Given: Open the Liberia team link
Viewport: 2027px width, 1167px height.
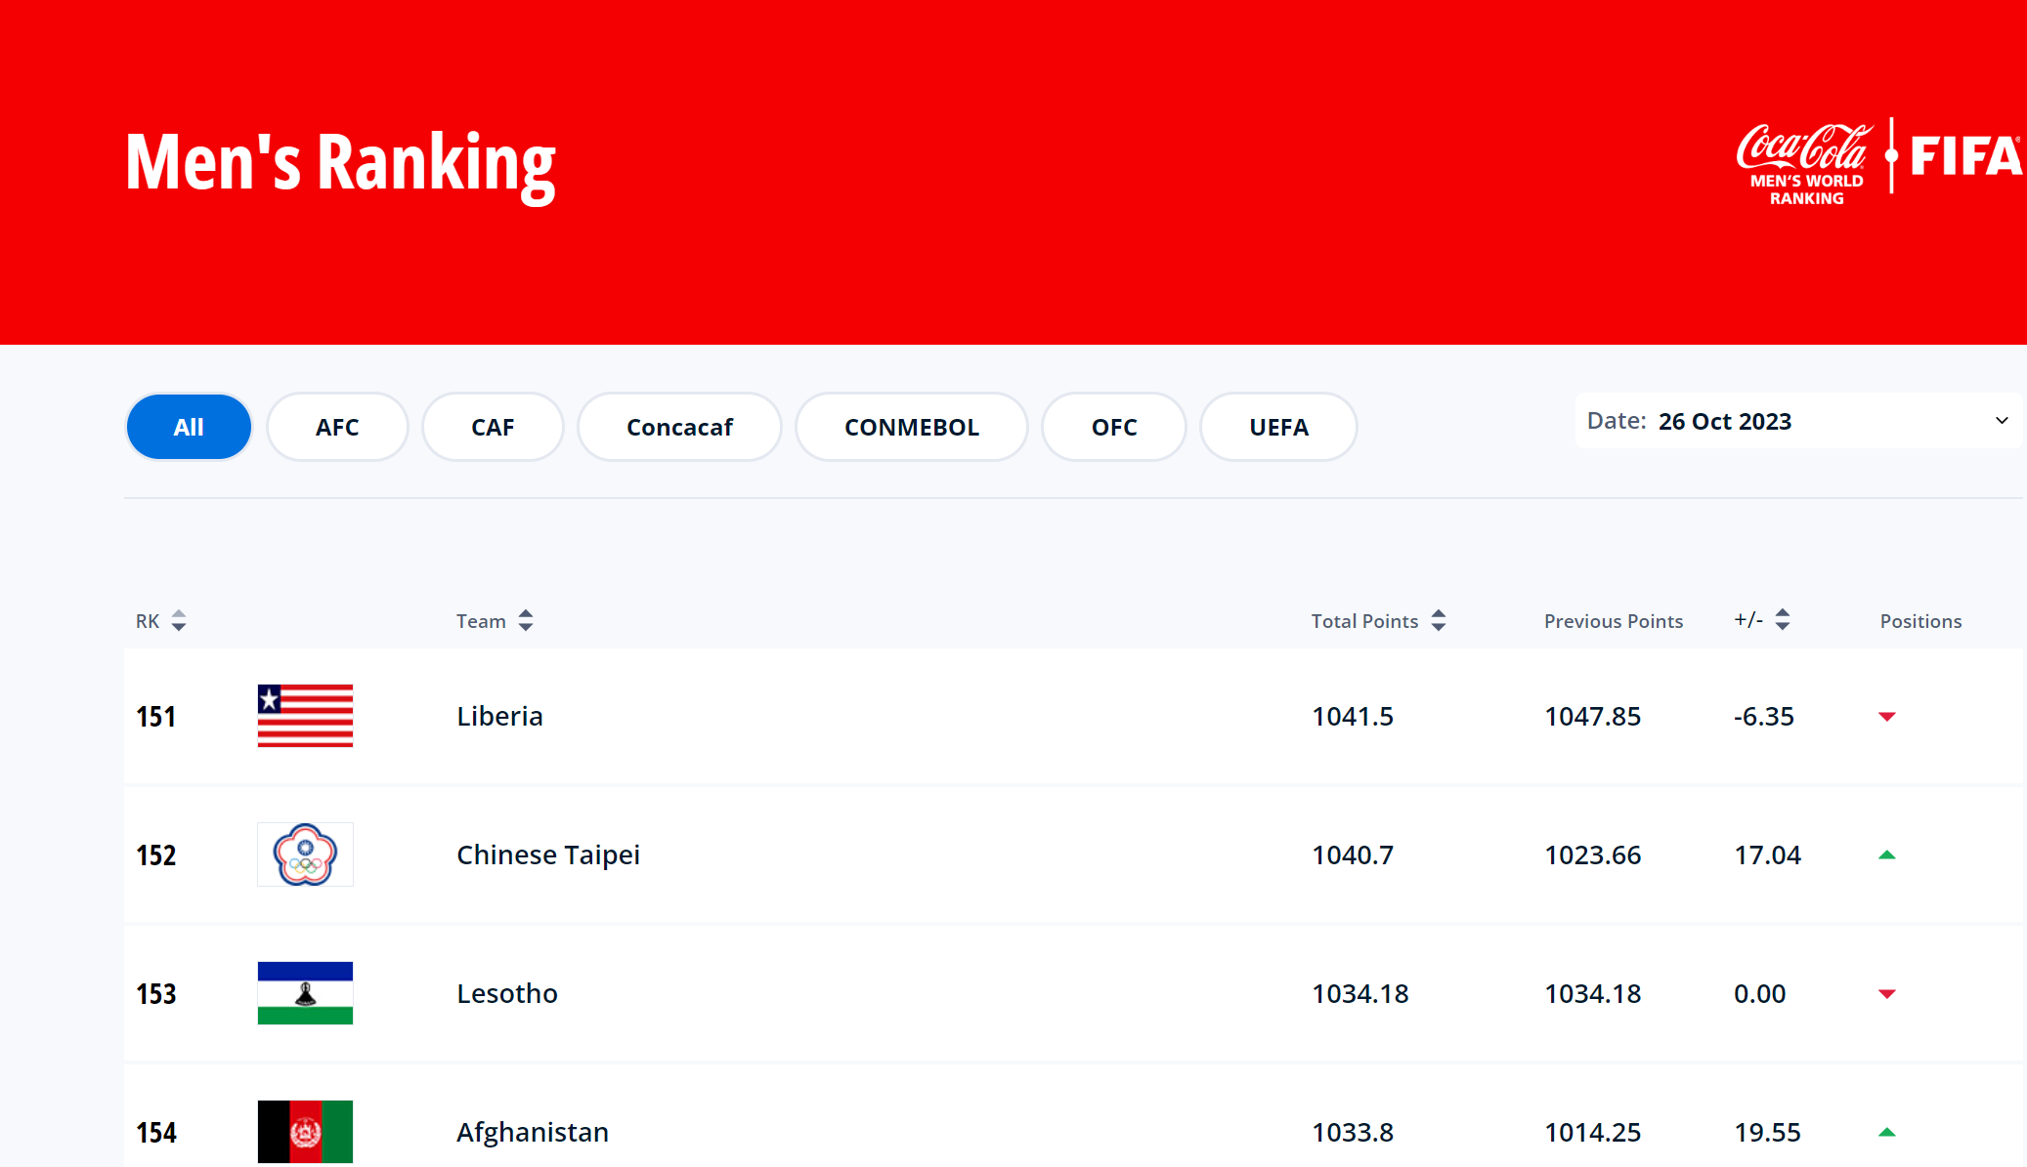Looking at the screenshot, I should [x=499, y=716].
